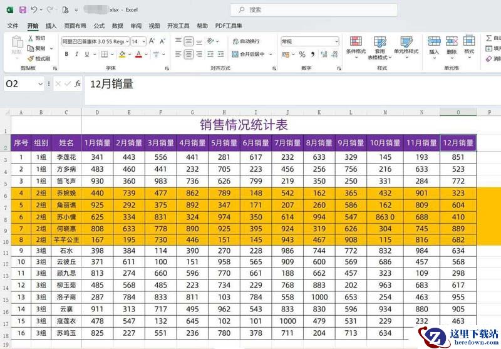Click the Save icon in the title bar
The image size is (501, 349).
pyautogui.click(x=23, y=10)
